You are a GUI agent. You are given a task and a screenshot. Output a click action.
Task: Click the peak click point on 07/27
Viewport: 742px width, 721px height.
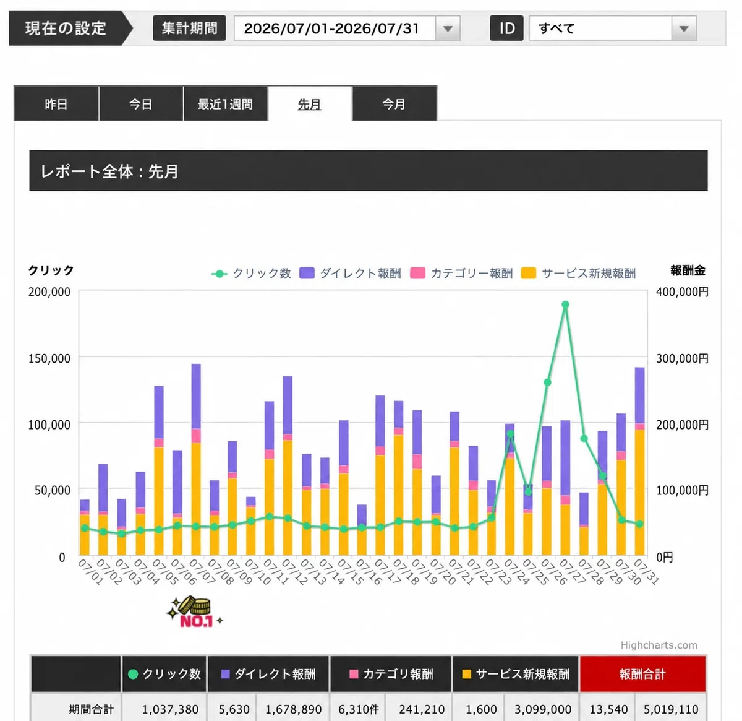point(565,304)
